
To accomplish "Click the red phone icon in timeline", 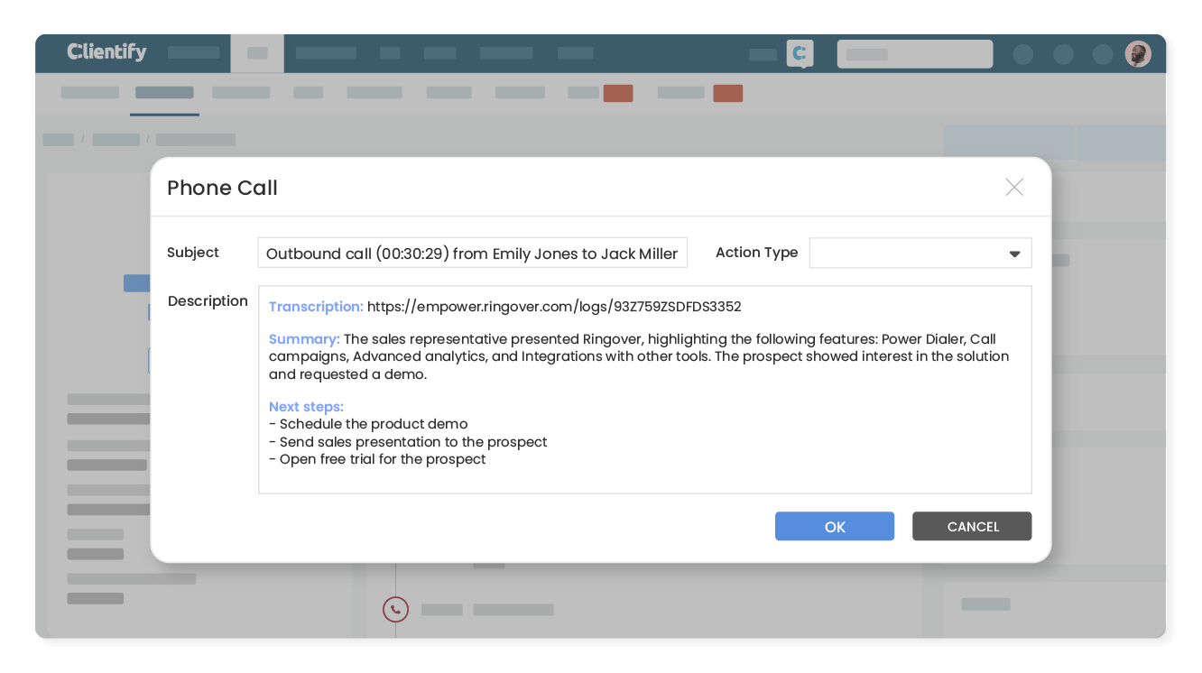I will click(394, 609).
